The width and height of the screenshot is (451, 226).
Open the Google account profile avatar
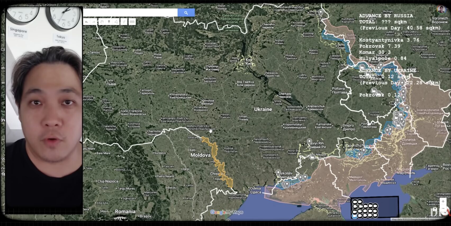(441, 10)
